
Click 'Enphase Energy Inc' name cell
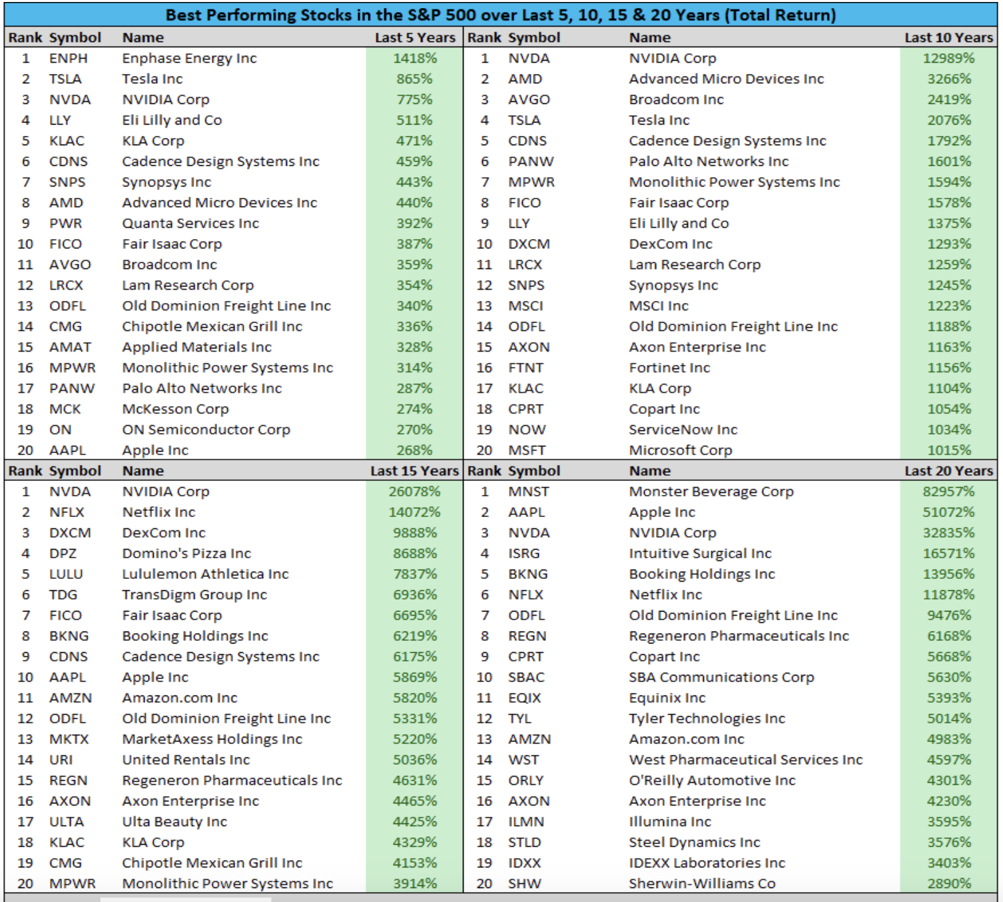[x=189, y=58]
